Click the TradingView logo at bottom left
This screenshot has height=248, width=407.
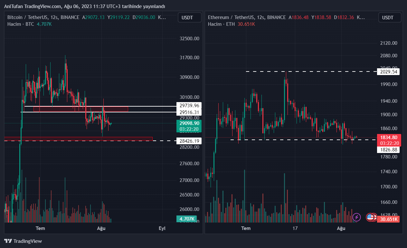[23, 241]
